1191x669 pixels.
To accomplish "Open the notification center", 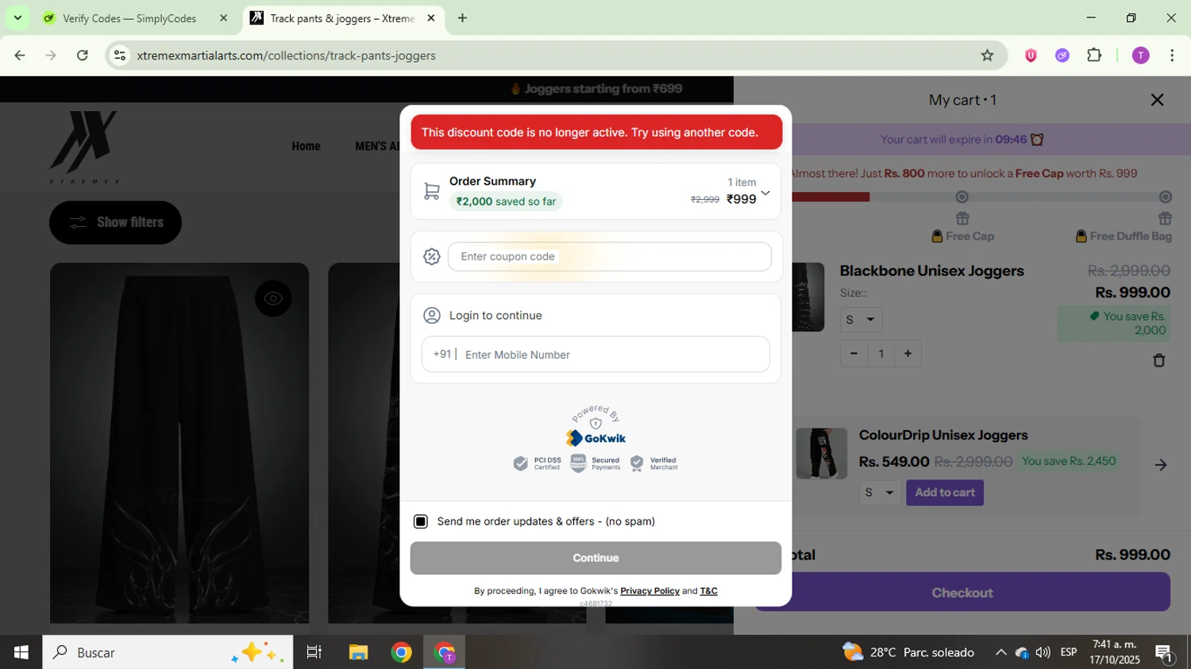I will point(1165,653).
